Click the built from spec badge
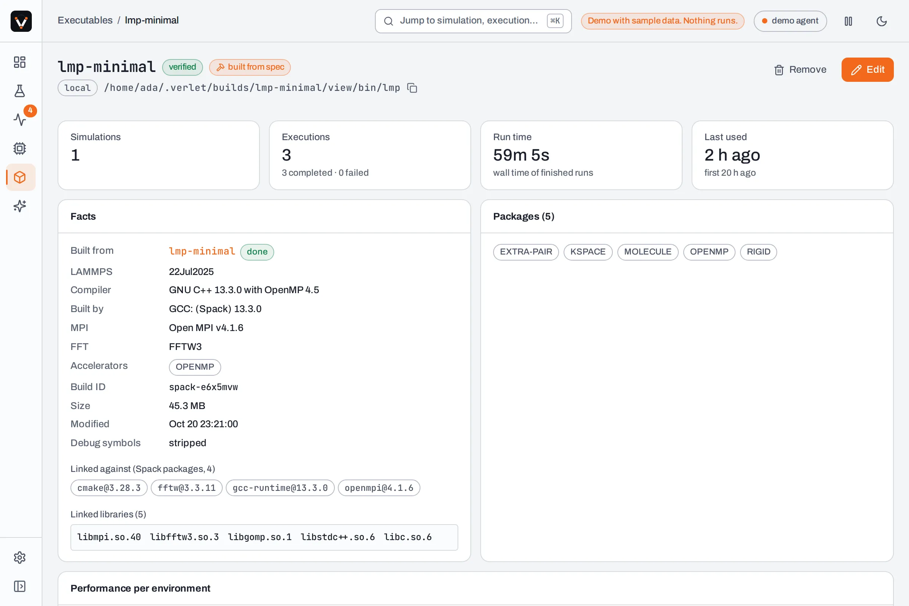Image resolution: width=909 pixels, height=606 pixels. pyautogui.click(x=250, y=67)
